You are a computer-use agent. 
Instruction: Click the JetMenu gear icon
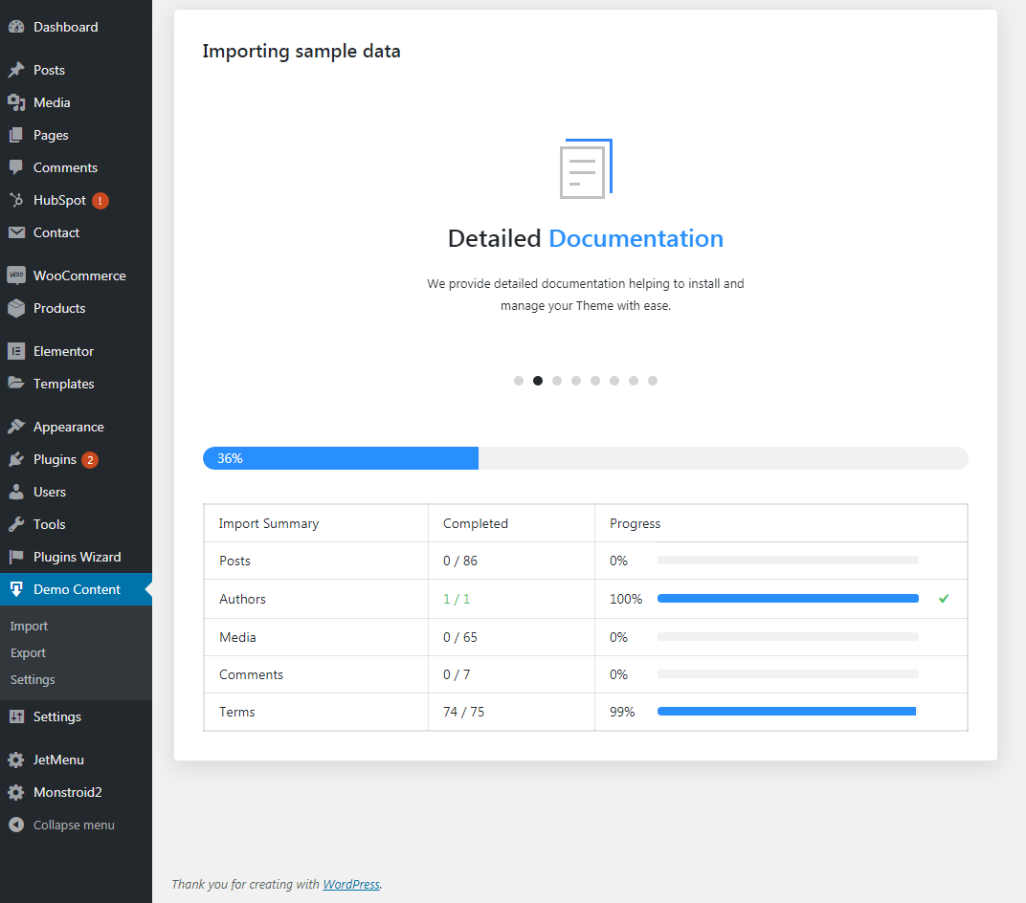tap(16, 760)
